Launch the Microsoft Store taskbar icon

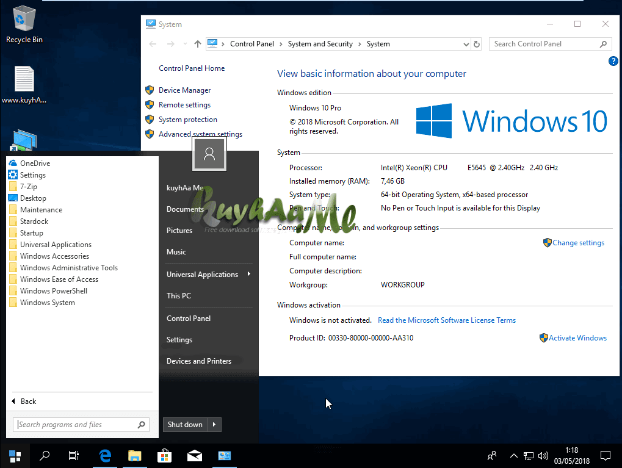(x=164, y=455)
